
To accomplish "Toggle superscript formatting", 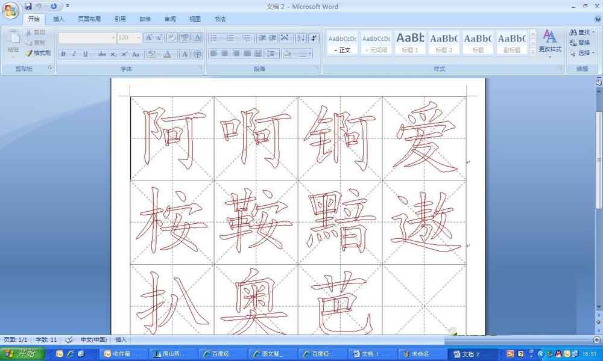I will 124,54.
